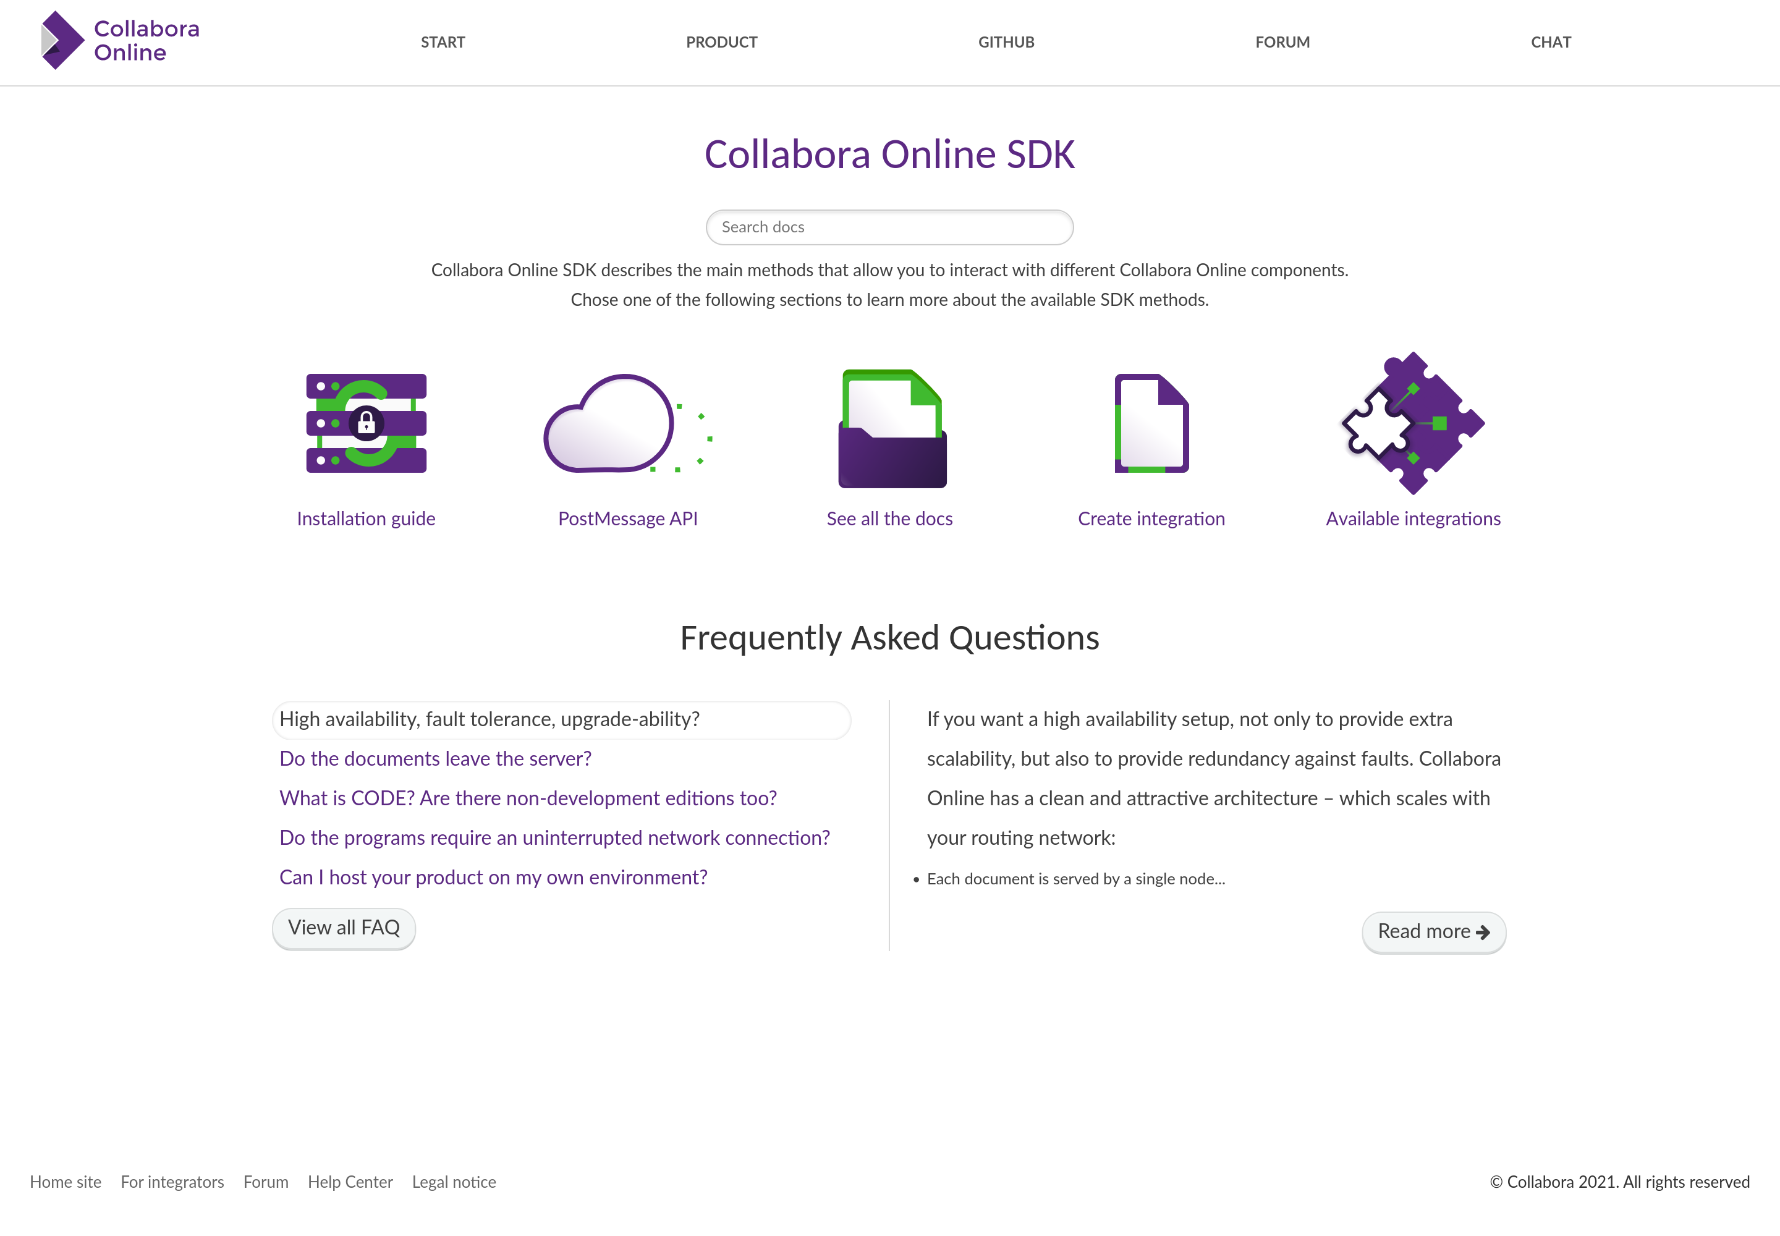Click the See all the docs folder icon
Viewport: 1780px width, 1236px height.
click(892, 428)
